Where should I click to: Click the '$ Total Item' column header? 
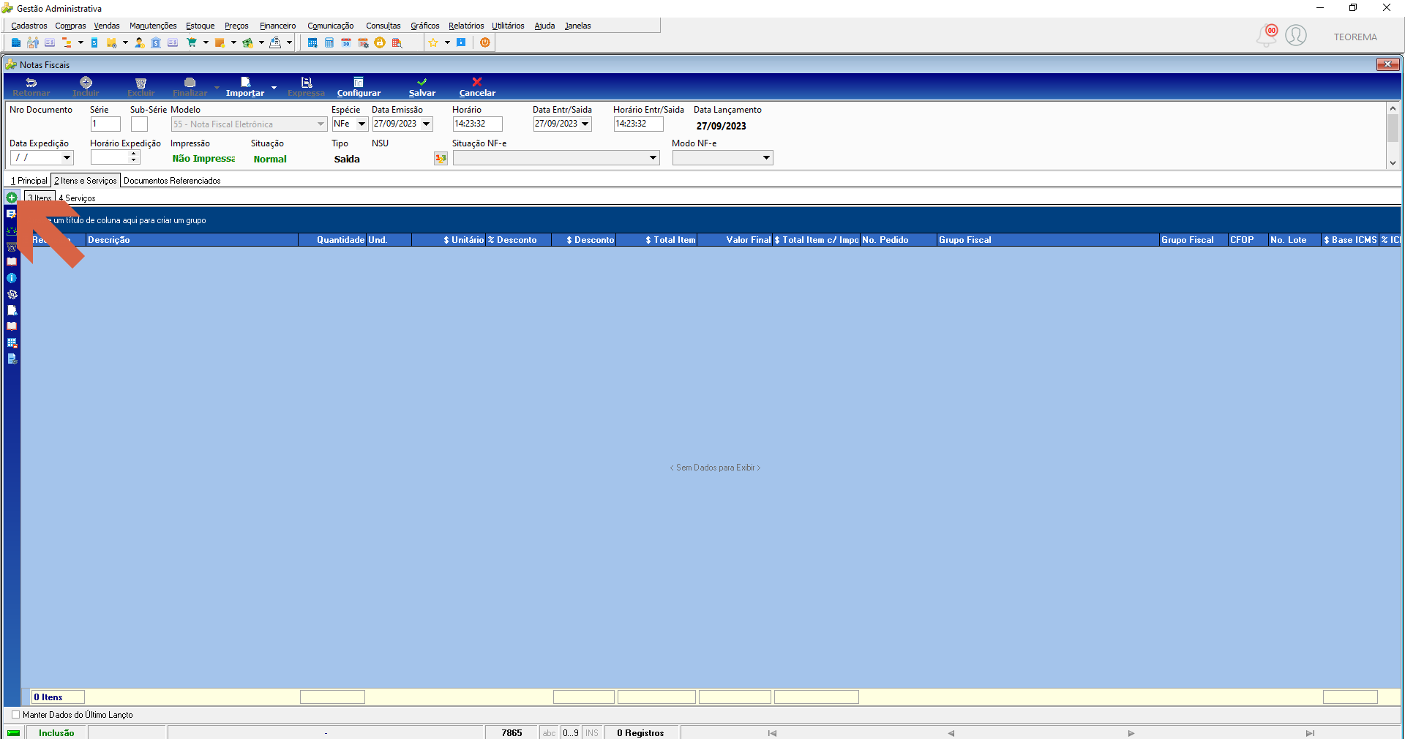click(x=657, y=240)
